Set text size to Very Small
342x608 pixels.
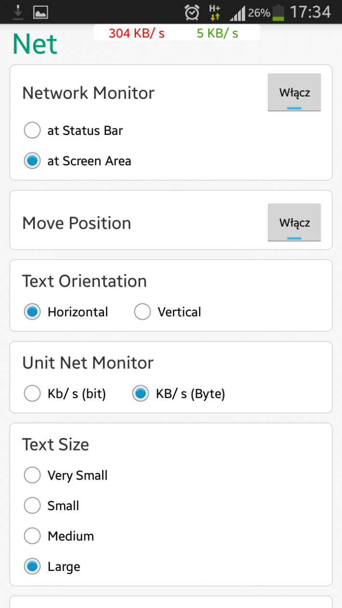[66, 476]
